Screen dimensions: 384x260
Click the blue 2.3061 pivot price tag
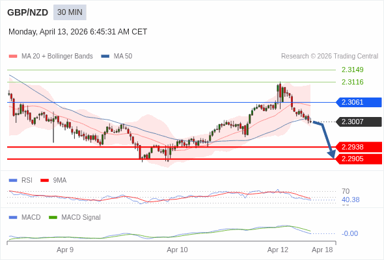click(359, 102)
